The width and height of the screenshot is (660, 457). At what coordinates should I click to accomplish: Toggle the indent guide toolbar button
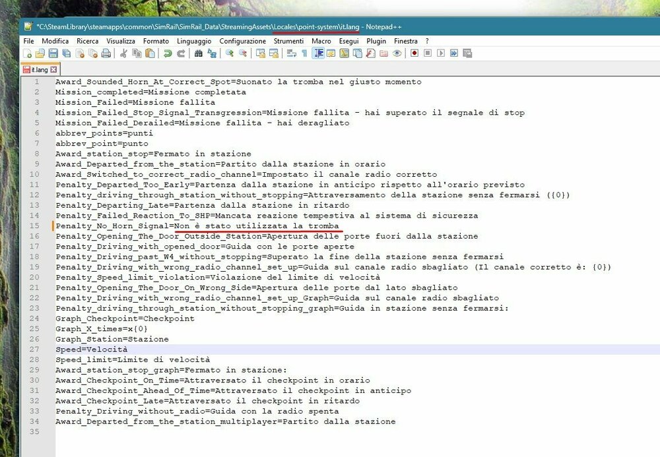[317, 53]
